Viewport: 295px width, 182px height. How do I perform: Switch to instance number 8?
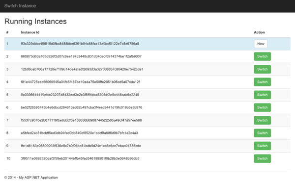[262, 133]
